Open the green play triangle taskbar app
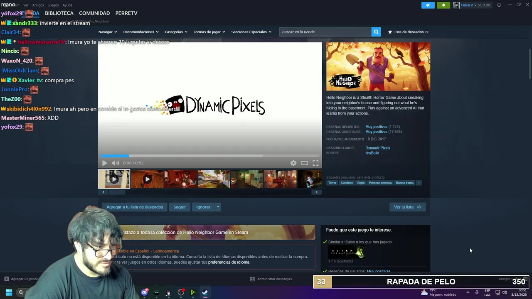The width and height of the screenshot is (532, 299). (193, 292)
